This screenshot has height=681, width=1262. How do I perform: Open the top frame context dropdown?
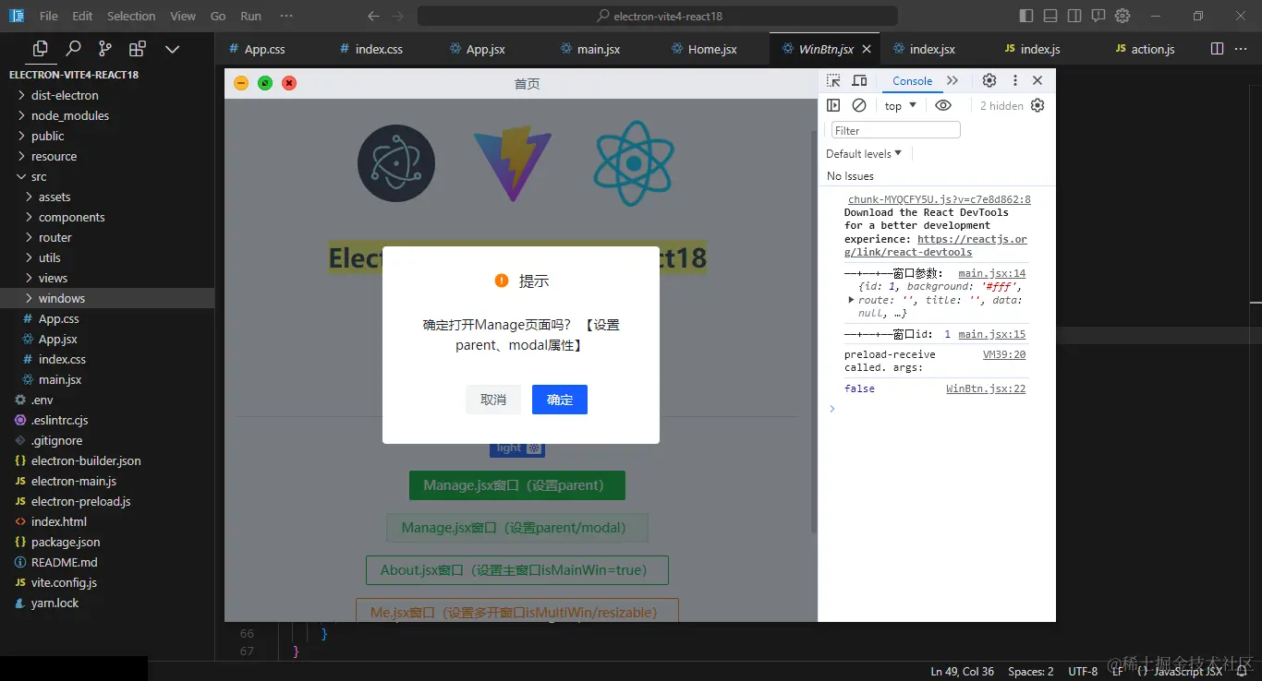pyautogui.click(x=896, y=104)
